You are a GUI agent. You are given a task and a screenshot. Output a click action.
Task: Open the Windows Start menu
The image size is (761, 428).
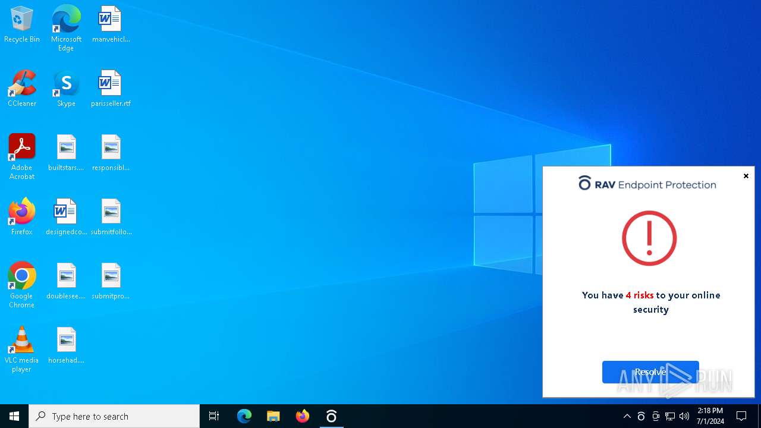(14, 416)
